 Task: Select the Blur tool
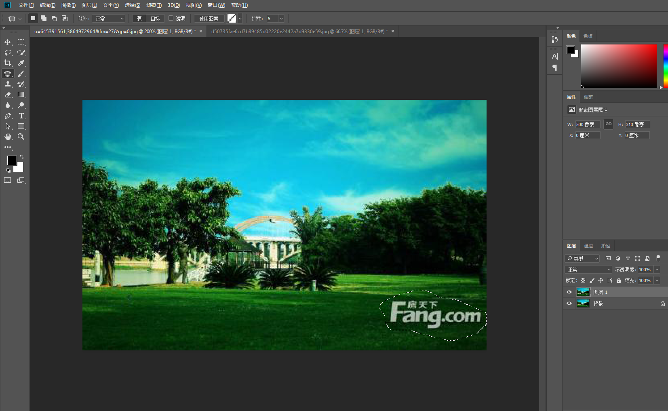tap(8, 105)
